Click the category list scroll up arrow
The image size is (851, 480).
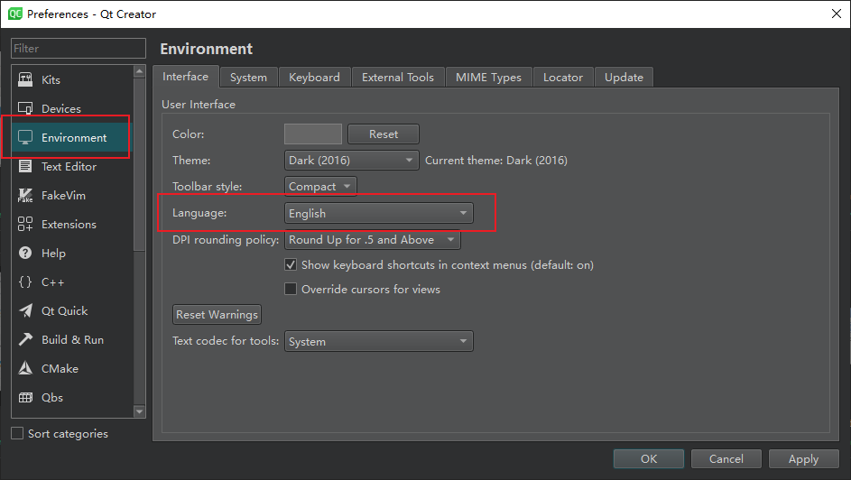pos(140,71)
